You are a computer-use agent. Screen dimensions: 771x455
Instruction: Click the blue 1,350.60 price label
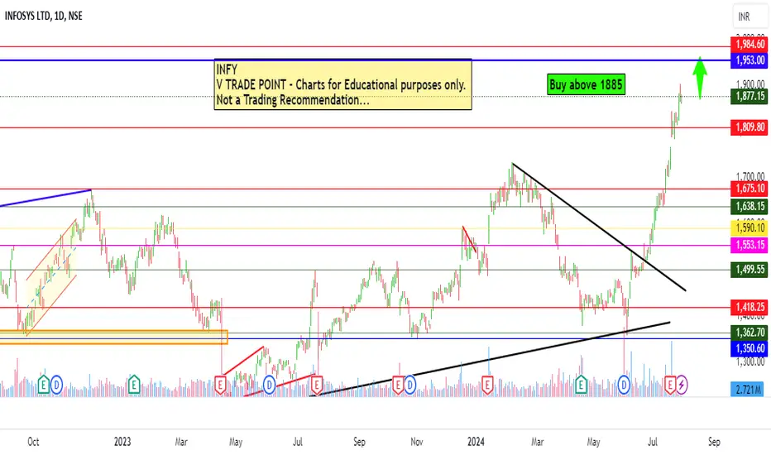[x=749, y=348]
